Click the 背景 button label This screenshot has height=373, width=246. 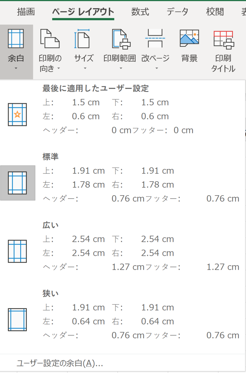point(189,58)
